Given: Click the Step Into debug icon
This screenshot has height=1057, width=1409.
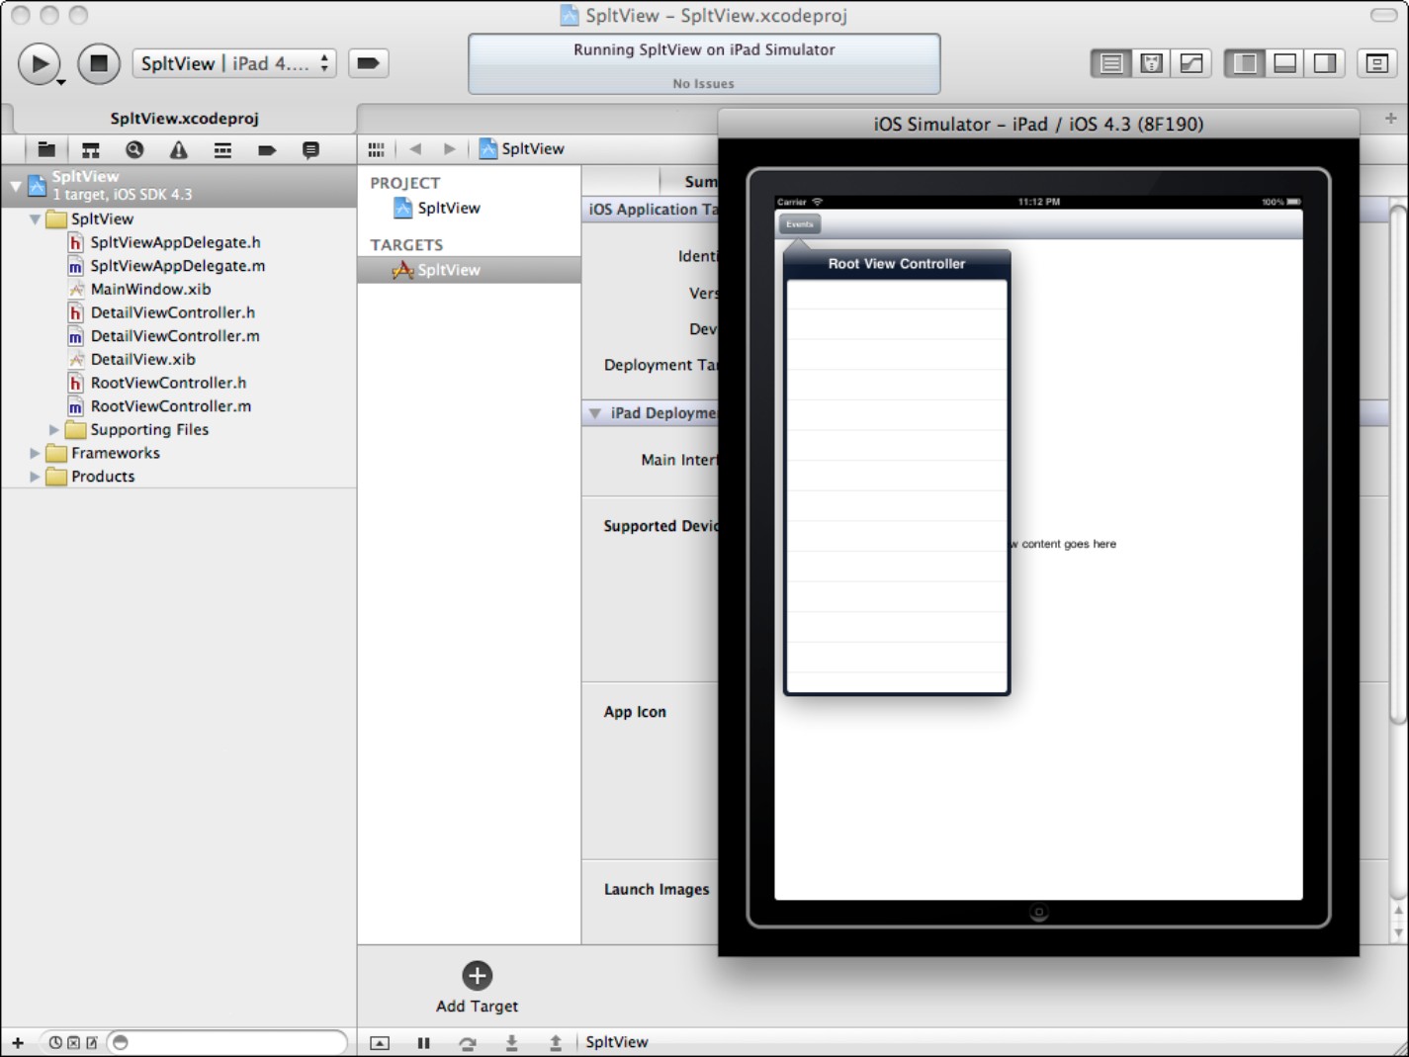Looking at the screenshot, I should pos(511,1042).
